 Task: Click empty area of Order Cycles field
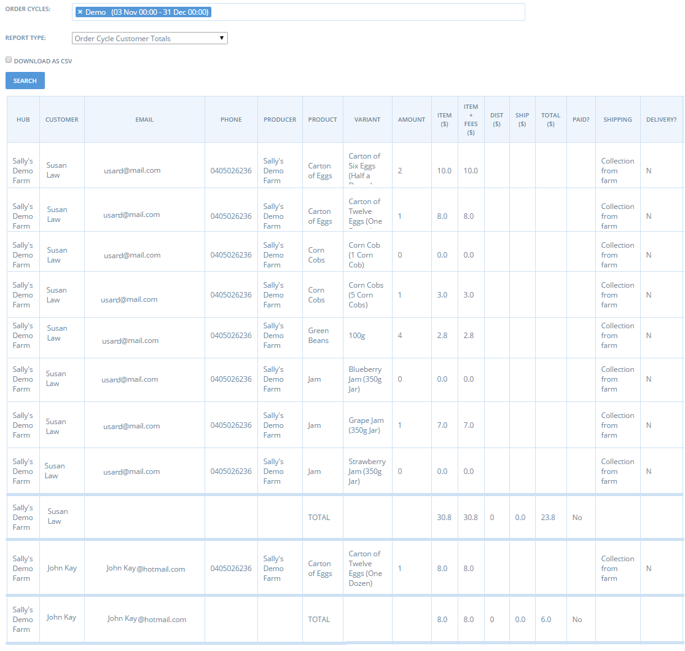pos(369,12)
